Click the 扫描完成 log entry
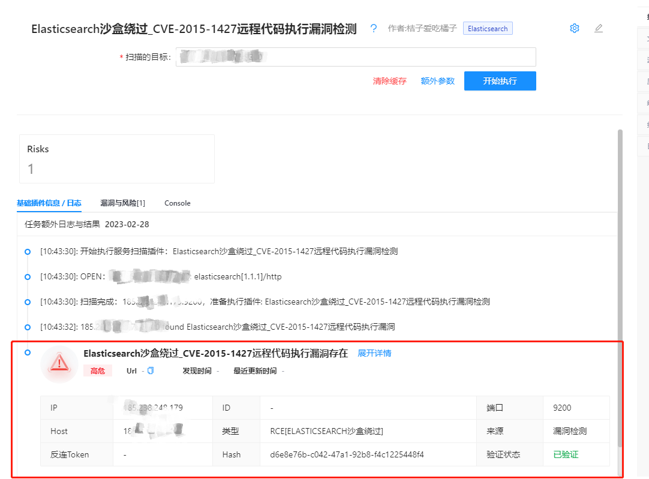The image size is (649, 479). click(265, 302)
